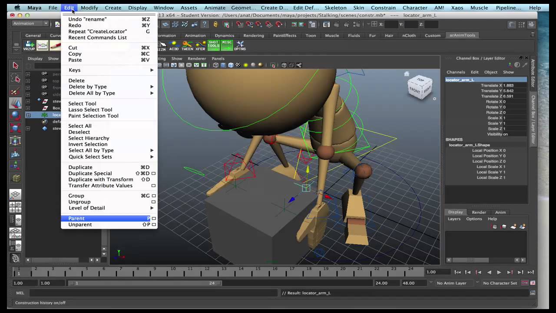The height and width of the screenshot is (313, 556).
Task: Choose Parent from the Edit menu
Action: [76, 219]
